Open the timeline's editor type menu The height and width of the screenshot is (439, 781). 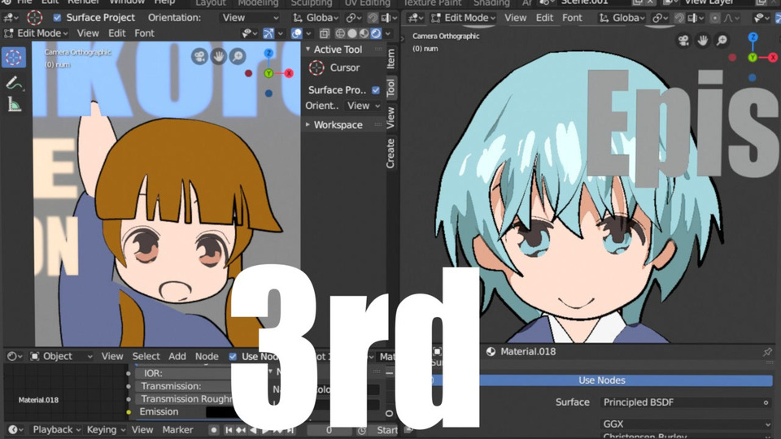click(x=15, y=429)
